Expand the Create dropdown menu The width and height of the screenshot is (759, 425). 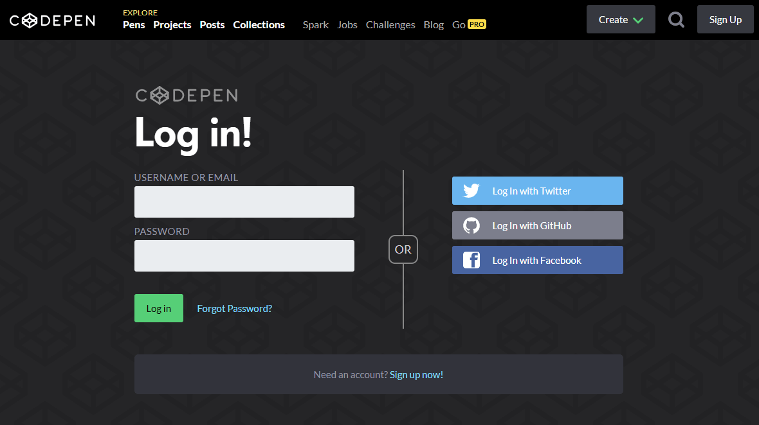point(621,20)
